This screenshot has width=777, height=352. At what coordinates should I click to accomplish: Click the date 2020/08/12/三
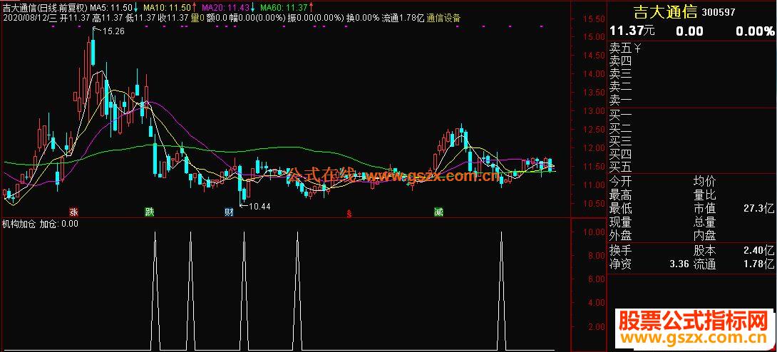[x=29, y=19]
